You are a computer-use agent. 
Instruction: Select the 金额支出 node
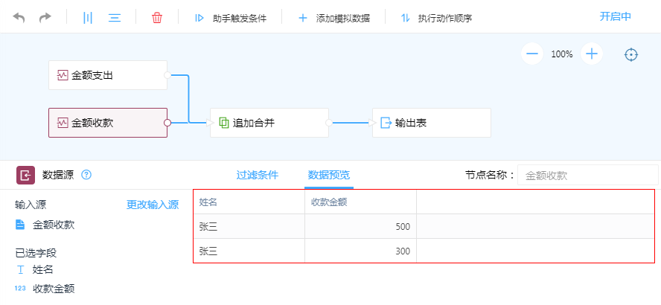[x=108, y=75]
